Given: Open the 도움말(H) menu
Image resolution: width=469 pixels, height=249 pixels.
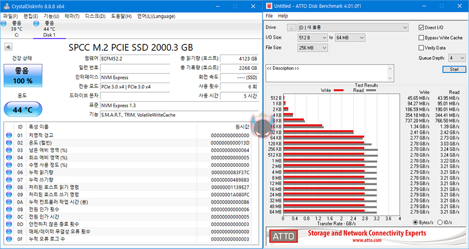Looking at the screenshot, I should pos(121,16).
